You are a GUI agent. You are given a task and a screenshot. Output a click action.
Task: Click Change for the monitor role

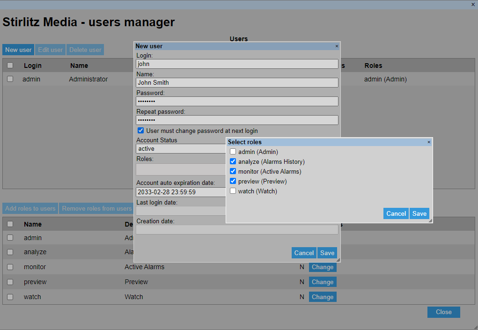[323, 267]
